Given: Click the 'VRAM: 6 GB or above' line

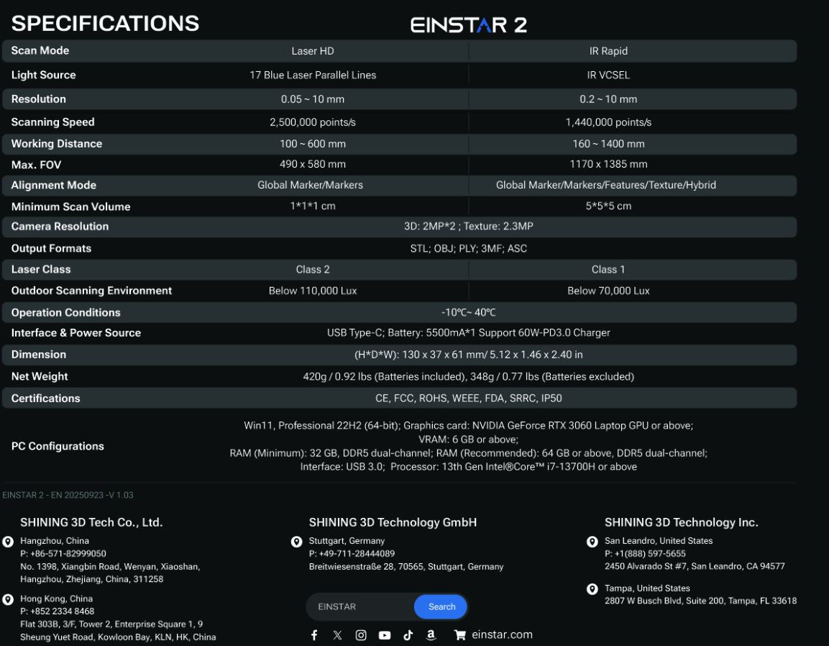Looking at the screenshot, I should 469,440.
